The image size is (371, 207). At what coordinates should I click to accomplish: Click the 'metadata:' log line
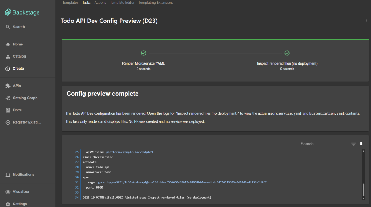[90, 162]
